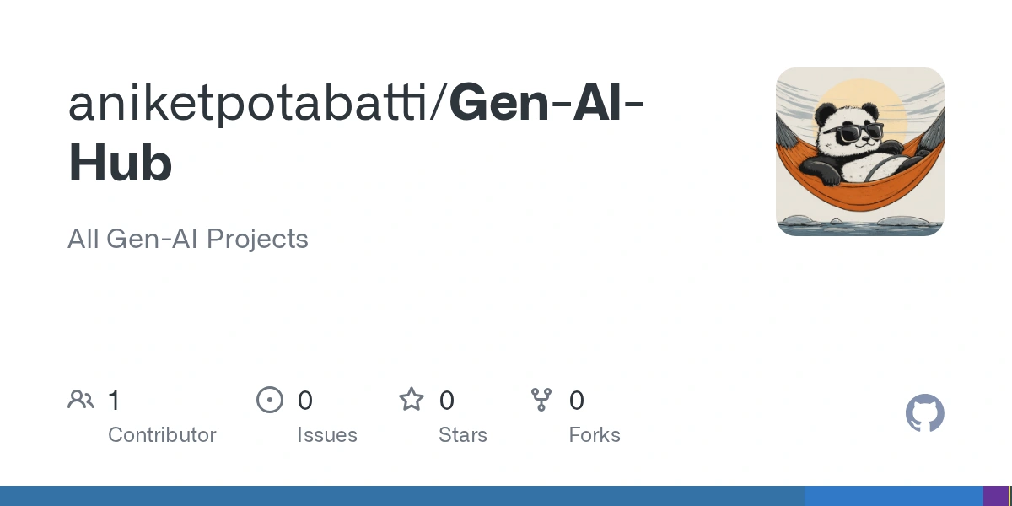
Task: Click the aniketpotabatti owner name
Action: pos(251,104)
